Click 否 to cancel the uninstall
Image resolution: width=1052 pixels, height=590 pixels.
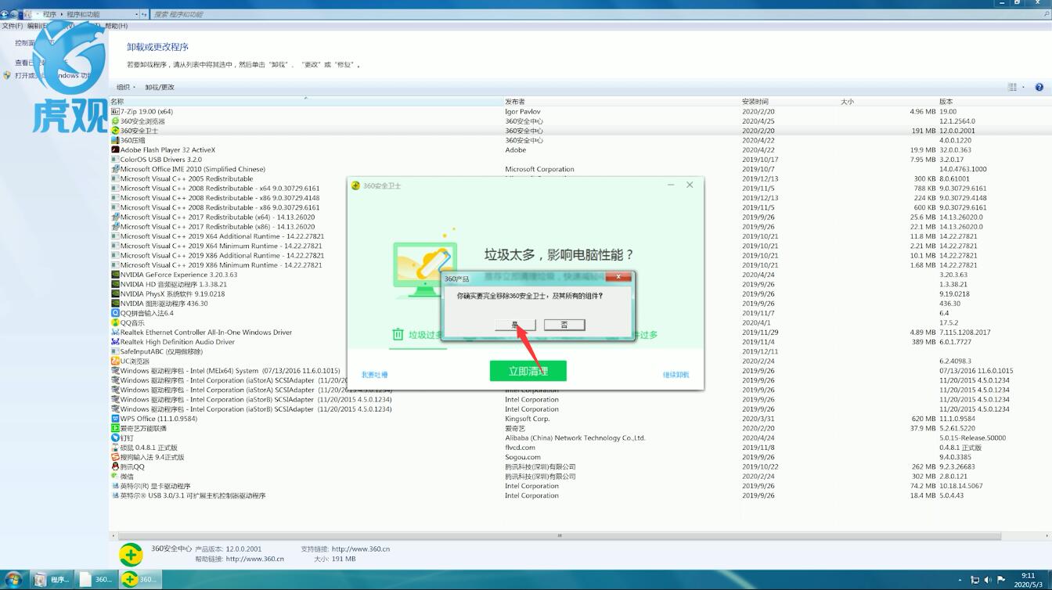(564, 325)
